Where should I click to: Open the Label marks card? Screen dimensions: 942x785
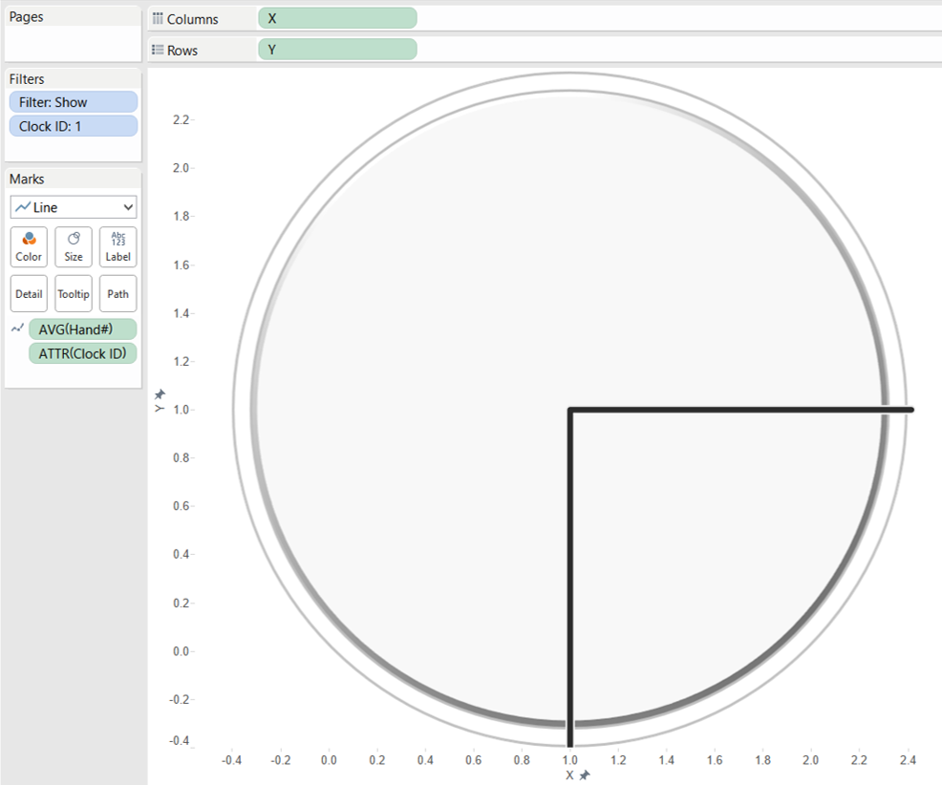click(x=118, y=246)
